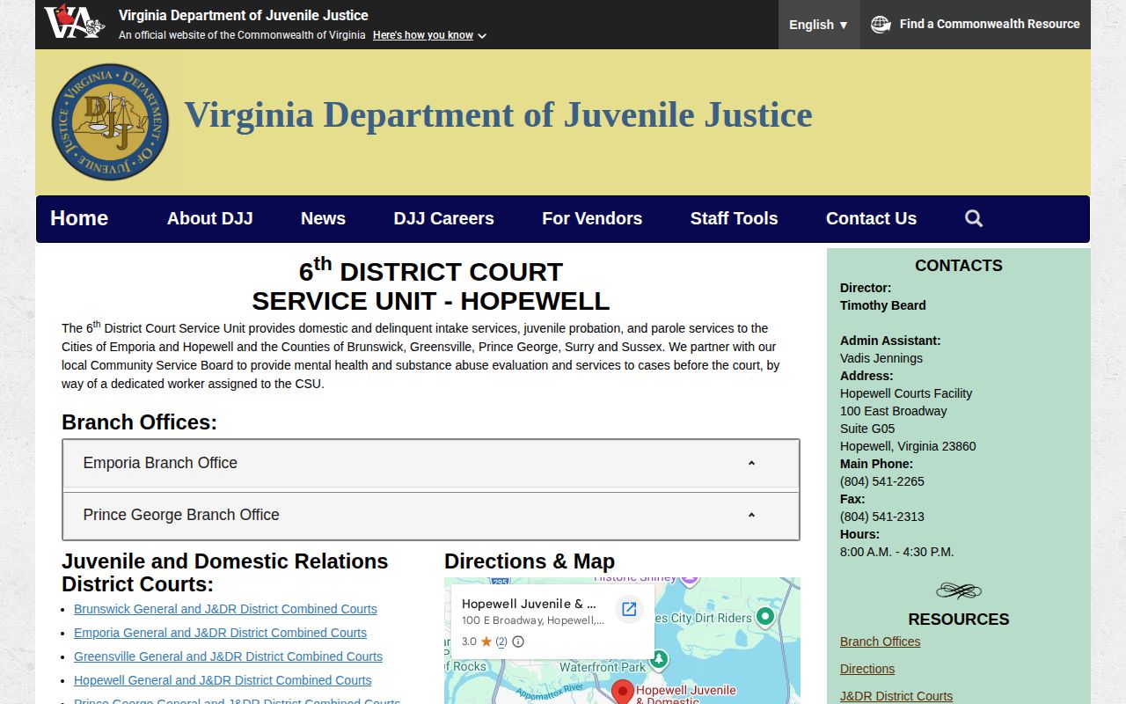Viewport: 1126px width, 704px height.
Task: Open the English language dropdown
Action: [x=819, y=25]
